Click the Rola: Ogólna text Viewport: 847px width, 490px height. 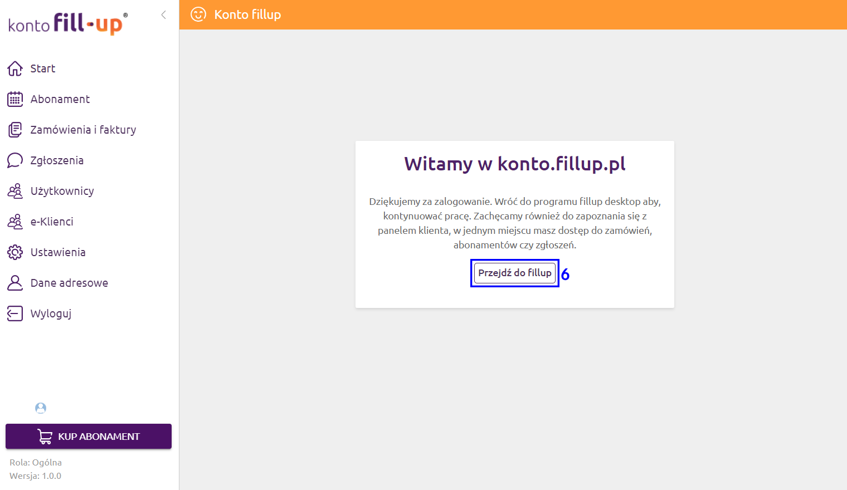36,463
